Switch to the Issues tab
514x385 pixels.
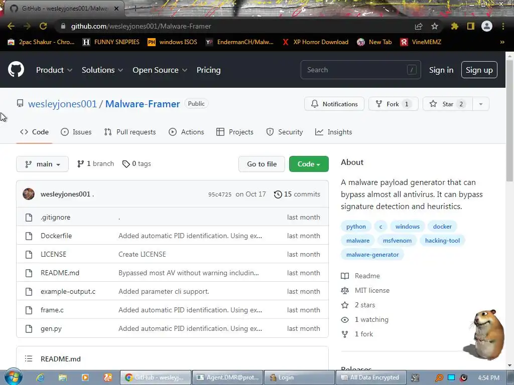pos(76,132)
